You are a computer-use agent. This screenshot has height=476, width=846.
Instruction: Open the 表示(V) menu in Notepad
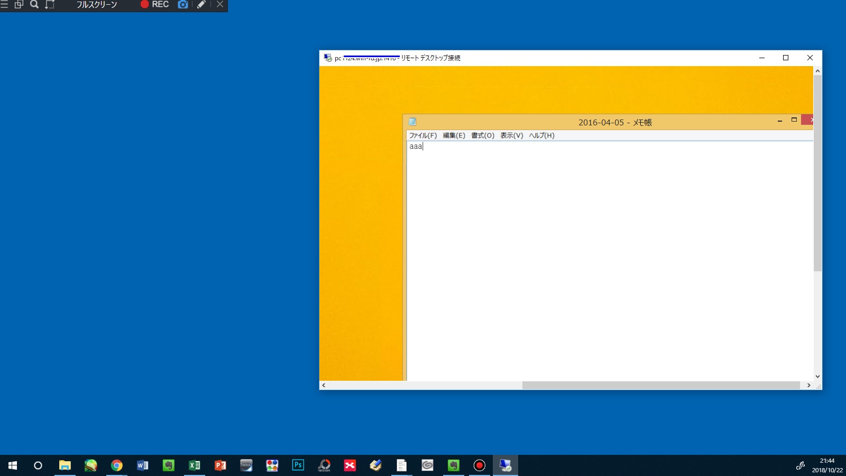click(x=511, y=135)
